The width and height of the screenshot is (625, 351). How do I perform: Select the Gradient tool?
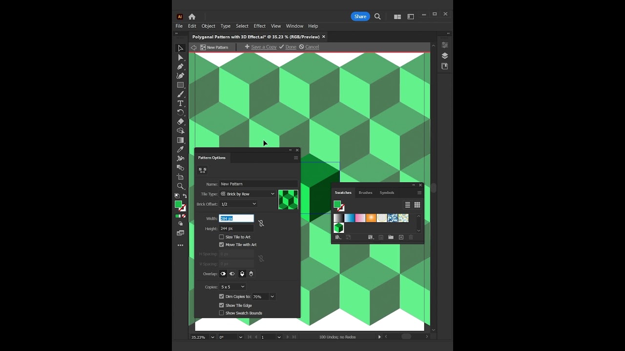click(x=180, y=140)
